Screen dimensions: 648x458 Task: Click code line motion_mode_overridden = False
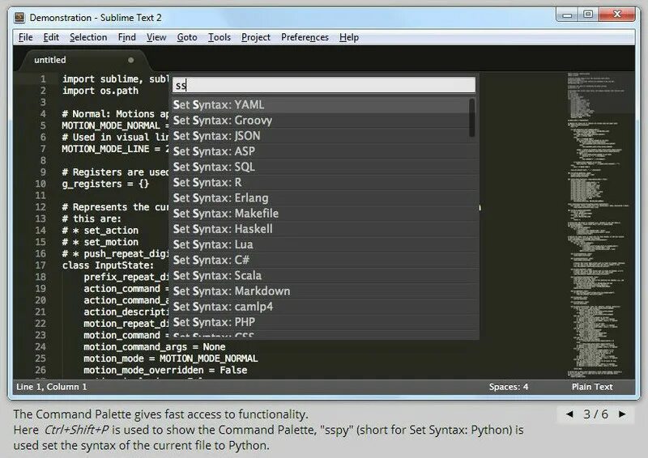coord(165,370)
